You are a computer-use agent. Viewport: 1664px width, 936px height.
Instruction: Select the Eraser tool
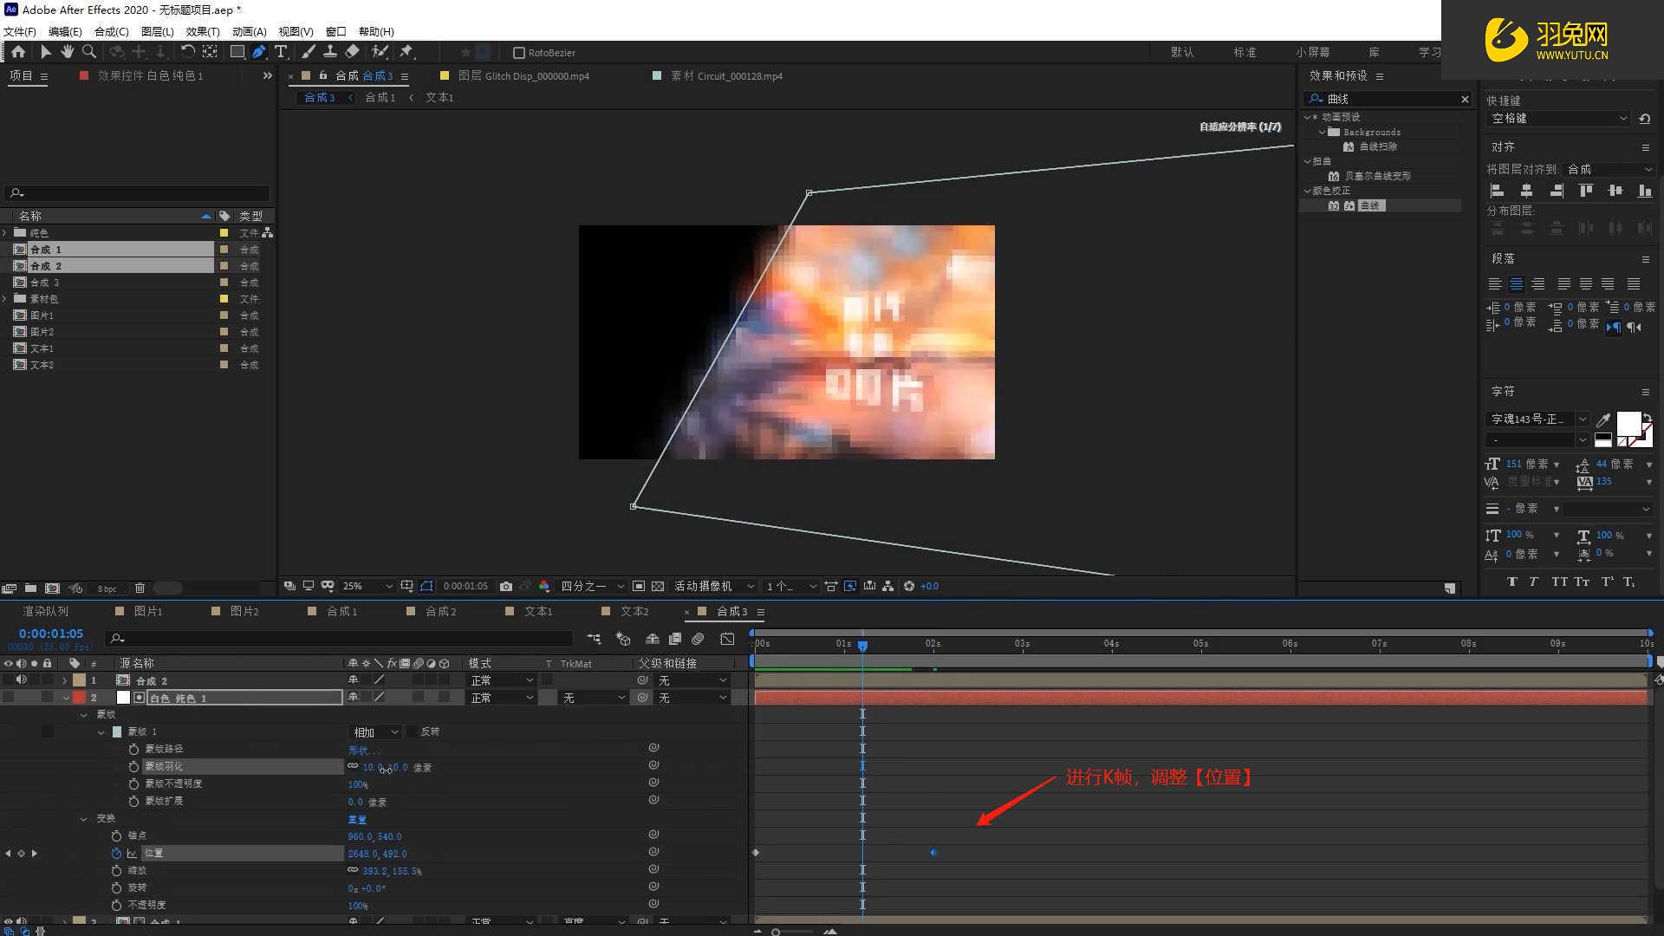coord(352,52)
